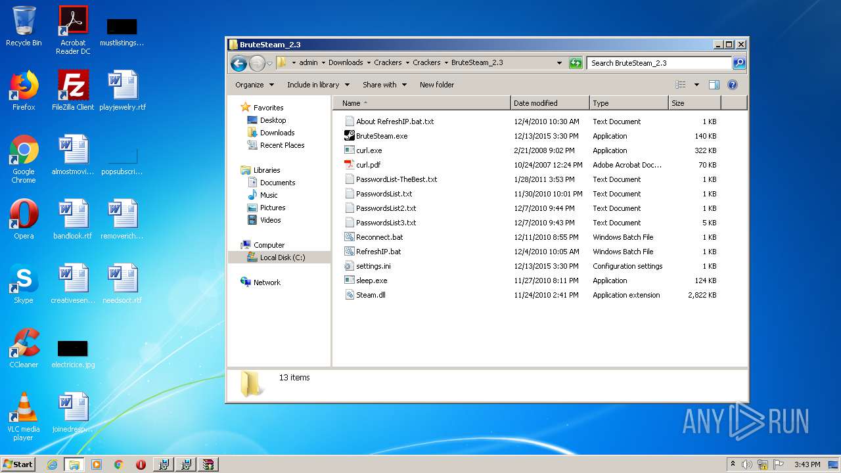Click the refresh button beside address bar

point(576,63)
